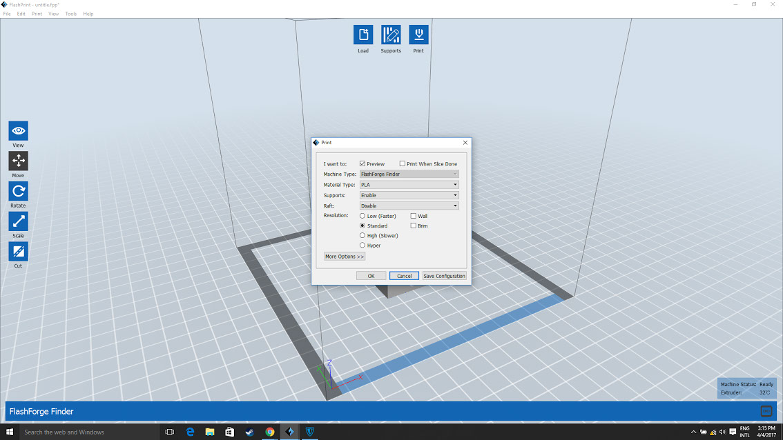This screenshot has width=783, height=440.
Task: Select the Scale tool
Action: (x=18, y=221)
